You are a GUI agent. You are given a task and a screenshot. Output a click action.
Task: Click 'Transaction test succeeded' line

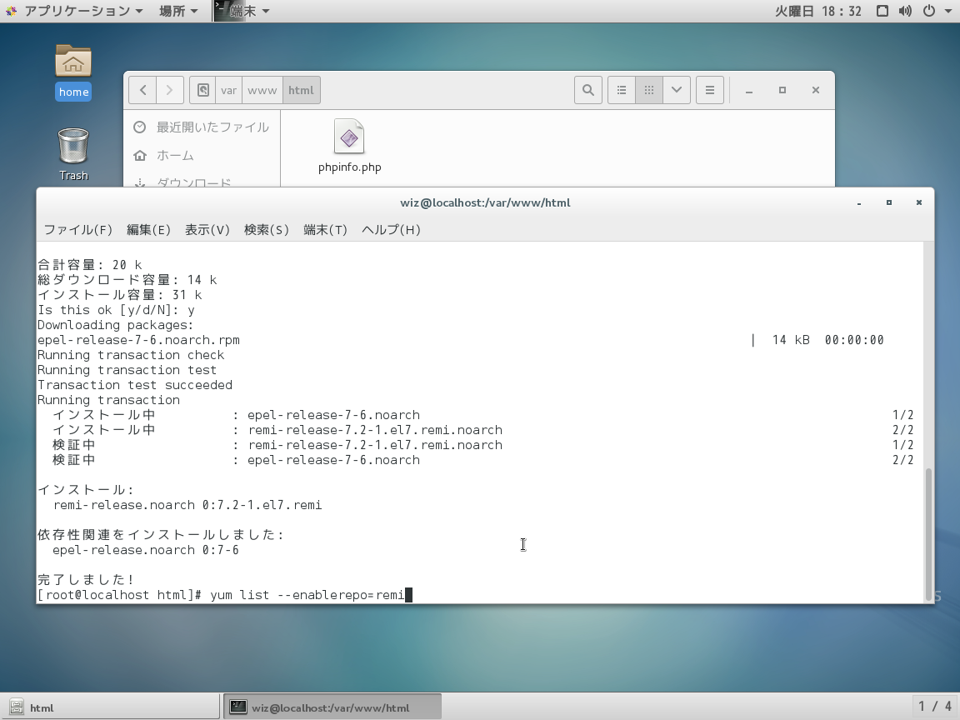coord(135,384)
